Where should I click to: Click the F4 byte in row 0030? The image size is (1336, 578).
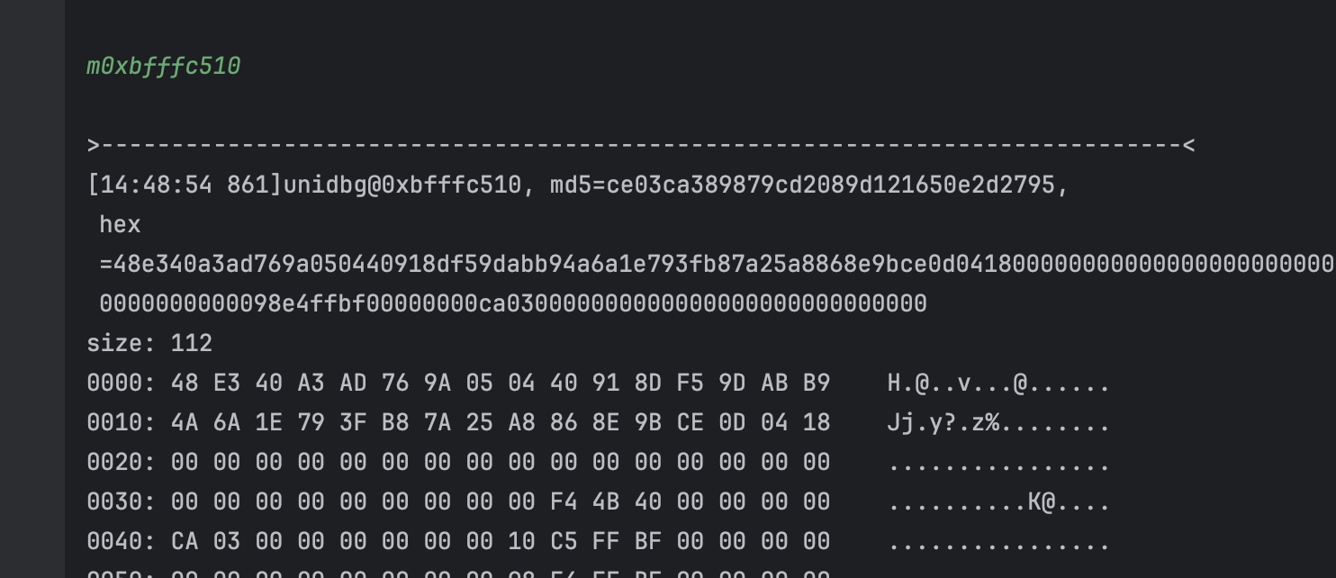pyautogui.click(x=564, y=501)
